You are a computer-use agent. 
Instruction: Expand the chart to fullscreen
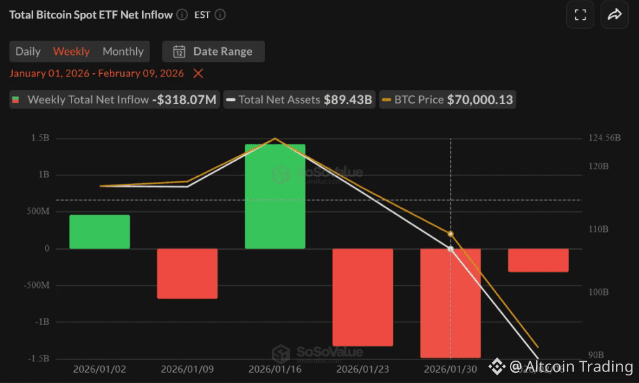click(580, 14)
